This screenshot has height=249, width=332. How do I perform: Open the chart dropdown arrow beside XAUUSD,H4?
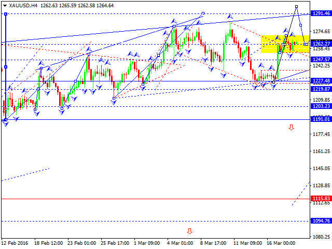4,5
